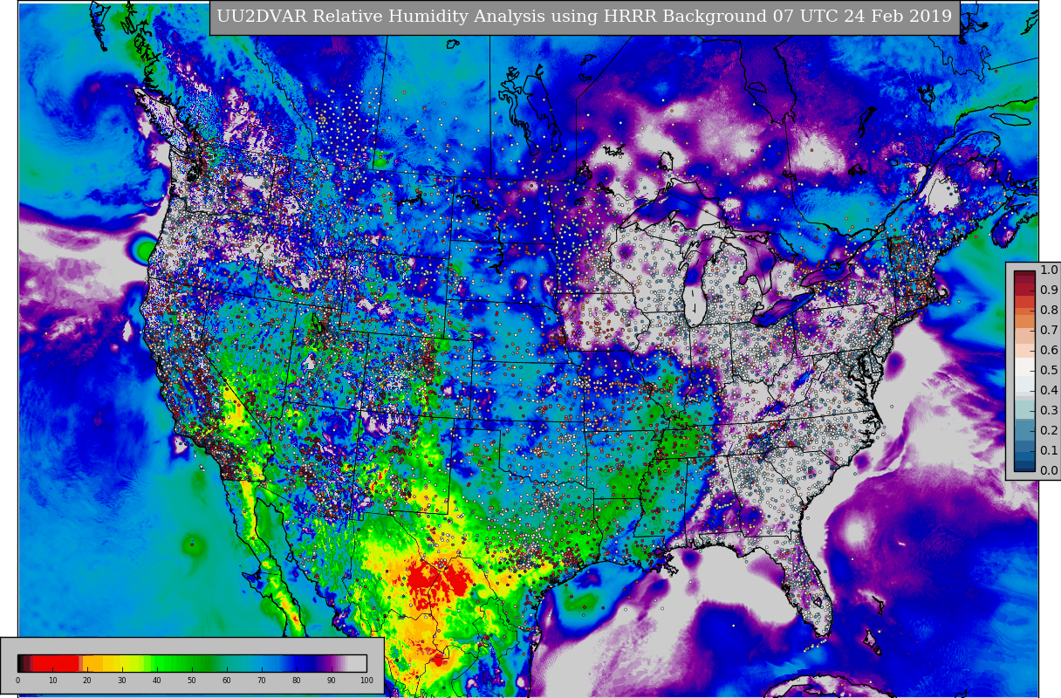Click the vertical colorbar label 0.3
This screenshot has height=698, width=1061.
[1049, 411]
